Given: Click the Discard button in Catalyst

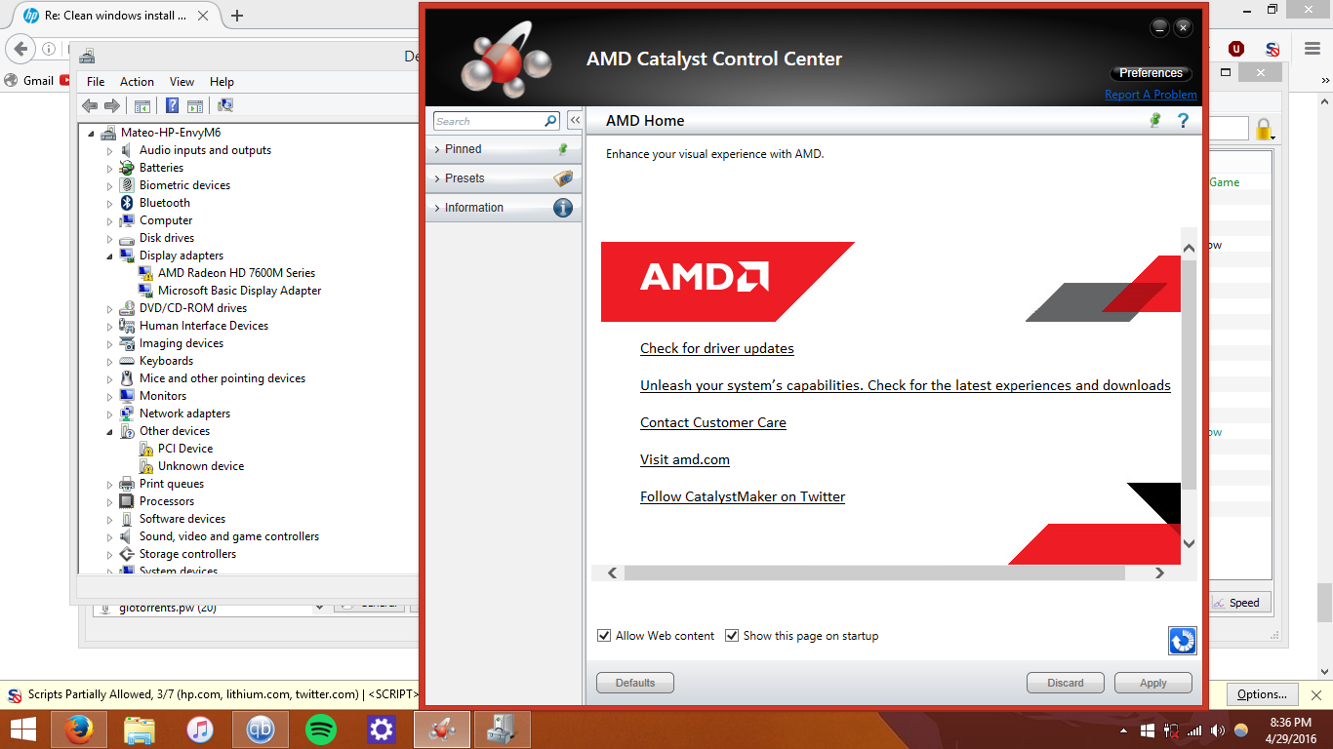Looking at the screenshot, I should click(x=1066, y=683).
